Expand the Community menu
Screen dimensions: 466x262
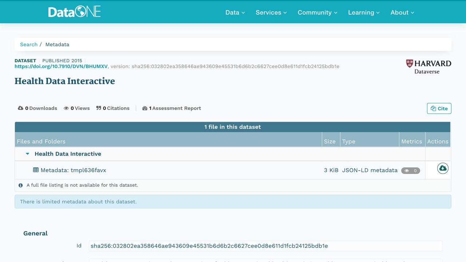click(317, 12)
